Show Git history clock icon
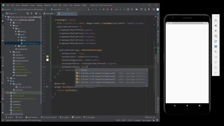224x126 pixels. click(x=128, y=9)
